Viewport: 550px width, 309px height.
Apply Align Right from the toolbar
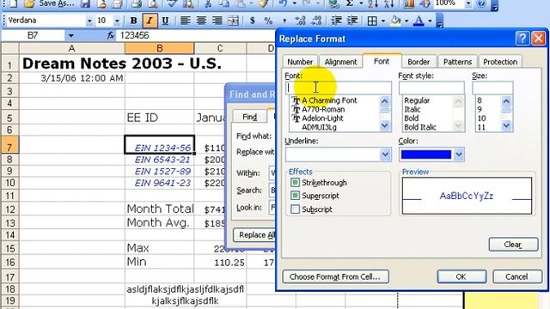[x=217, y=21]
